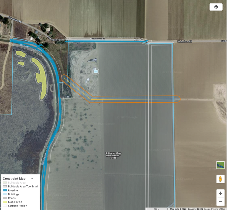Toggle the Buildings legend entry
Screen dimensions: 227x210
pos(11,194)
